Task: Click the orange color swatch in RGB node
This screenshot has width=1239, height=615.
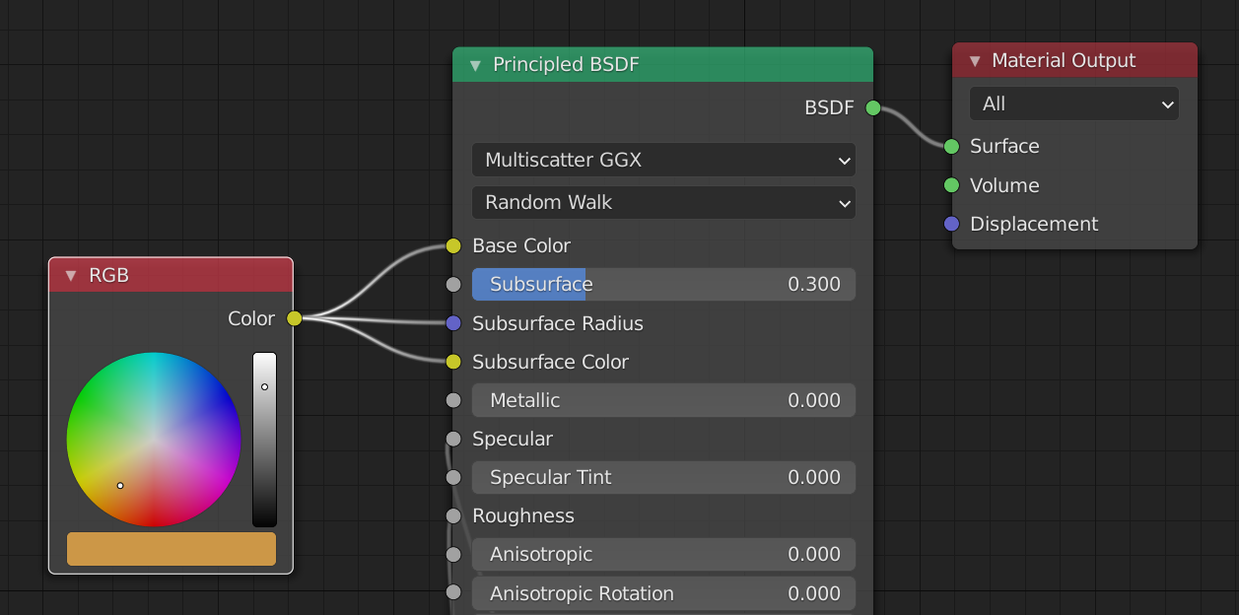Action: [x=172, y=549]
